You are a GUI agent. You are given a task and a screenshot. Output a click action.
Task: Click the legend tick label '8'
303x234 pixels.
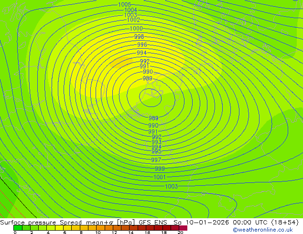(x=81, y=233)
